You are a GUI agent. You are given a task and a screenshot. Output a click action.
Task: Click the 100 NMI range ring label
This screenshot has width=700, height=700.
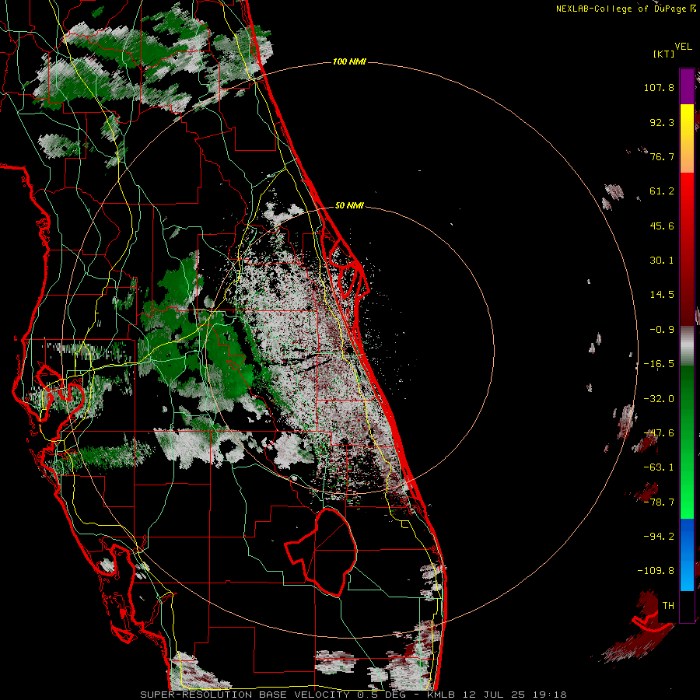click(349, 61)
